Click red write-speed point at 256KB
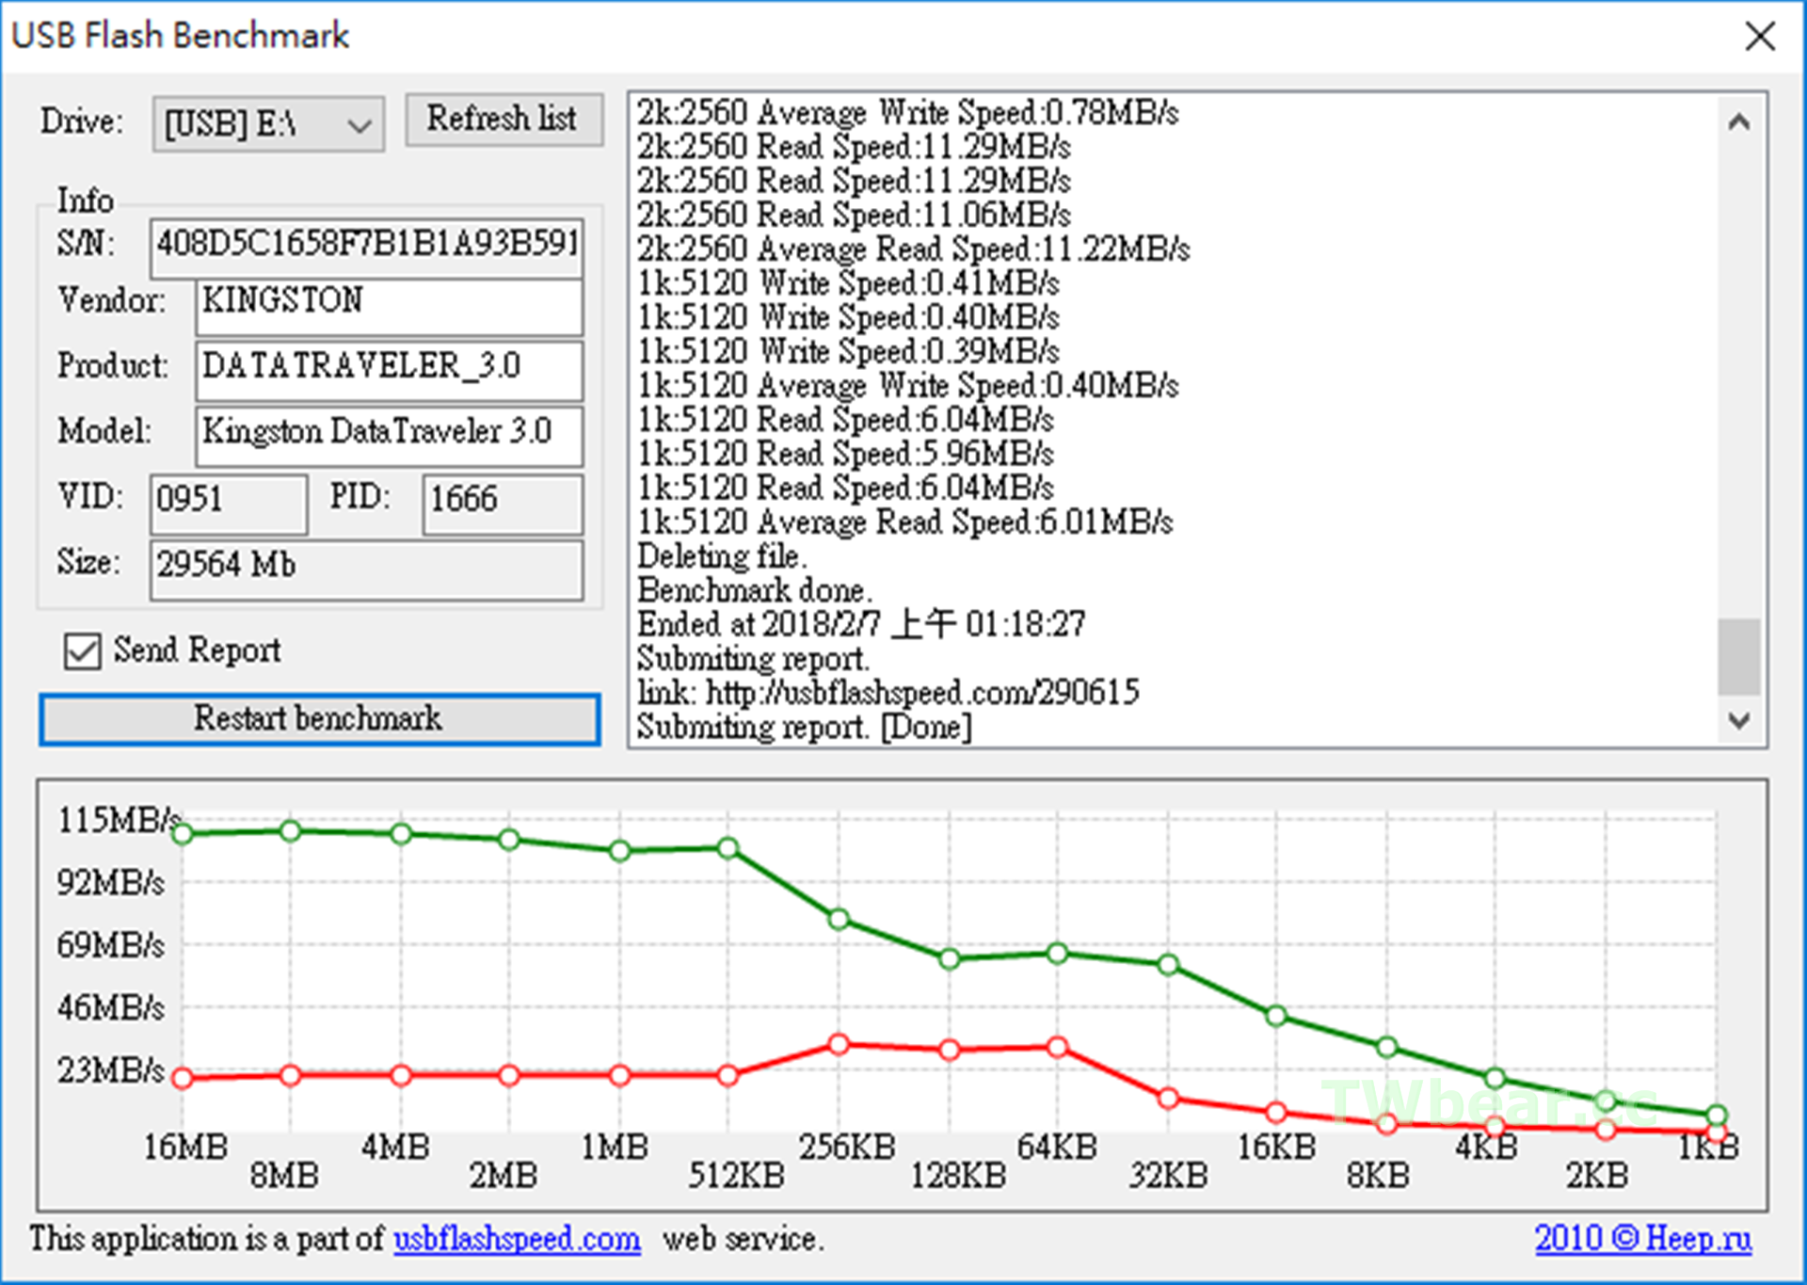The image size is (1807, 1285). click(839, 1044)
